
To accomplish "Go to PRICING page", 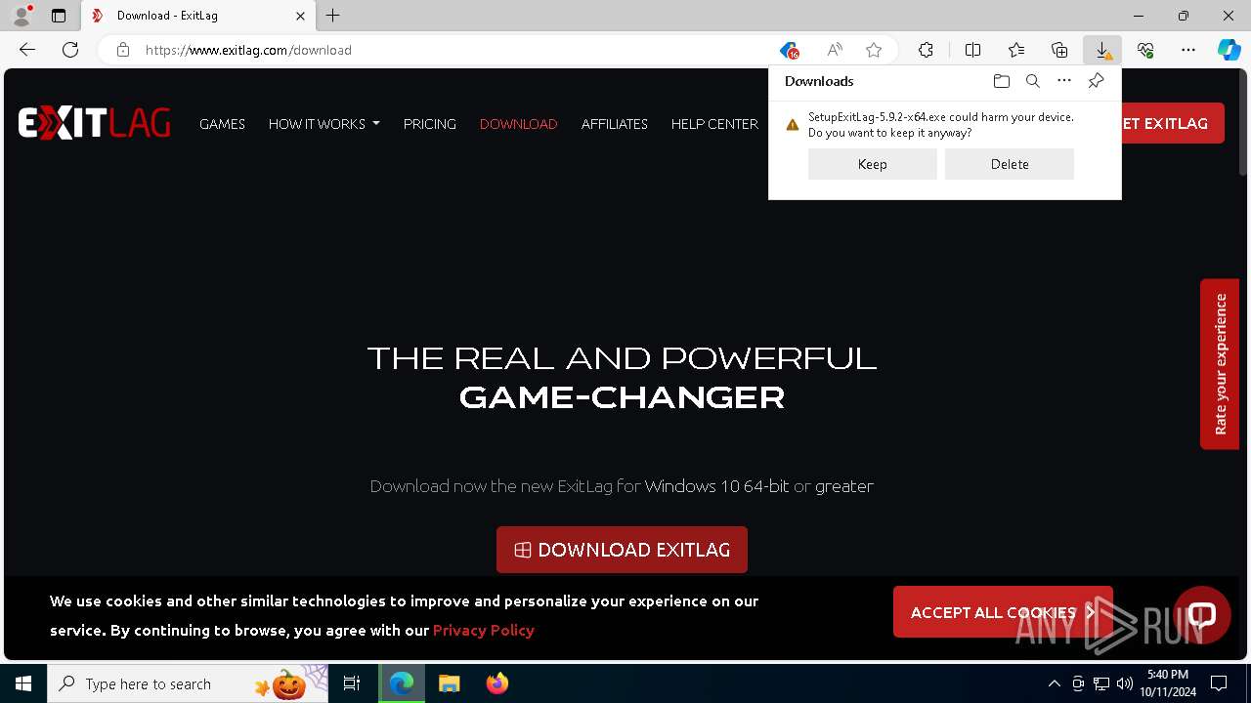I will (x=430, y=124).
